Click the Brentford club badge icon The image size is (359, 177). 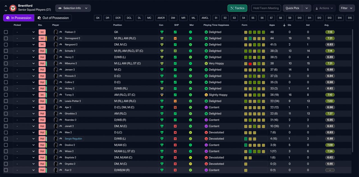[13, 8]
